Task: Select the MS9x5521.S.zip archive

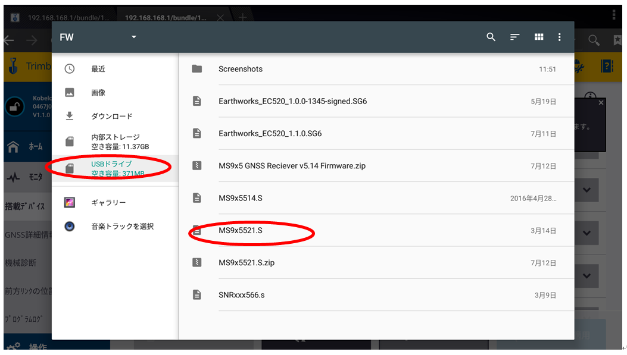Action: pyautogui.click(x=247, y=262)
